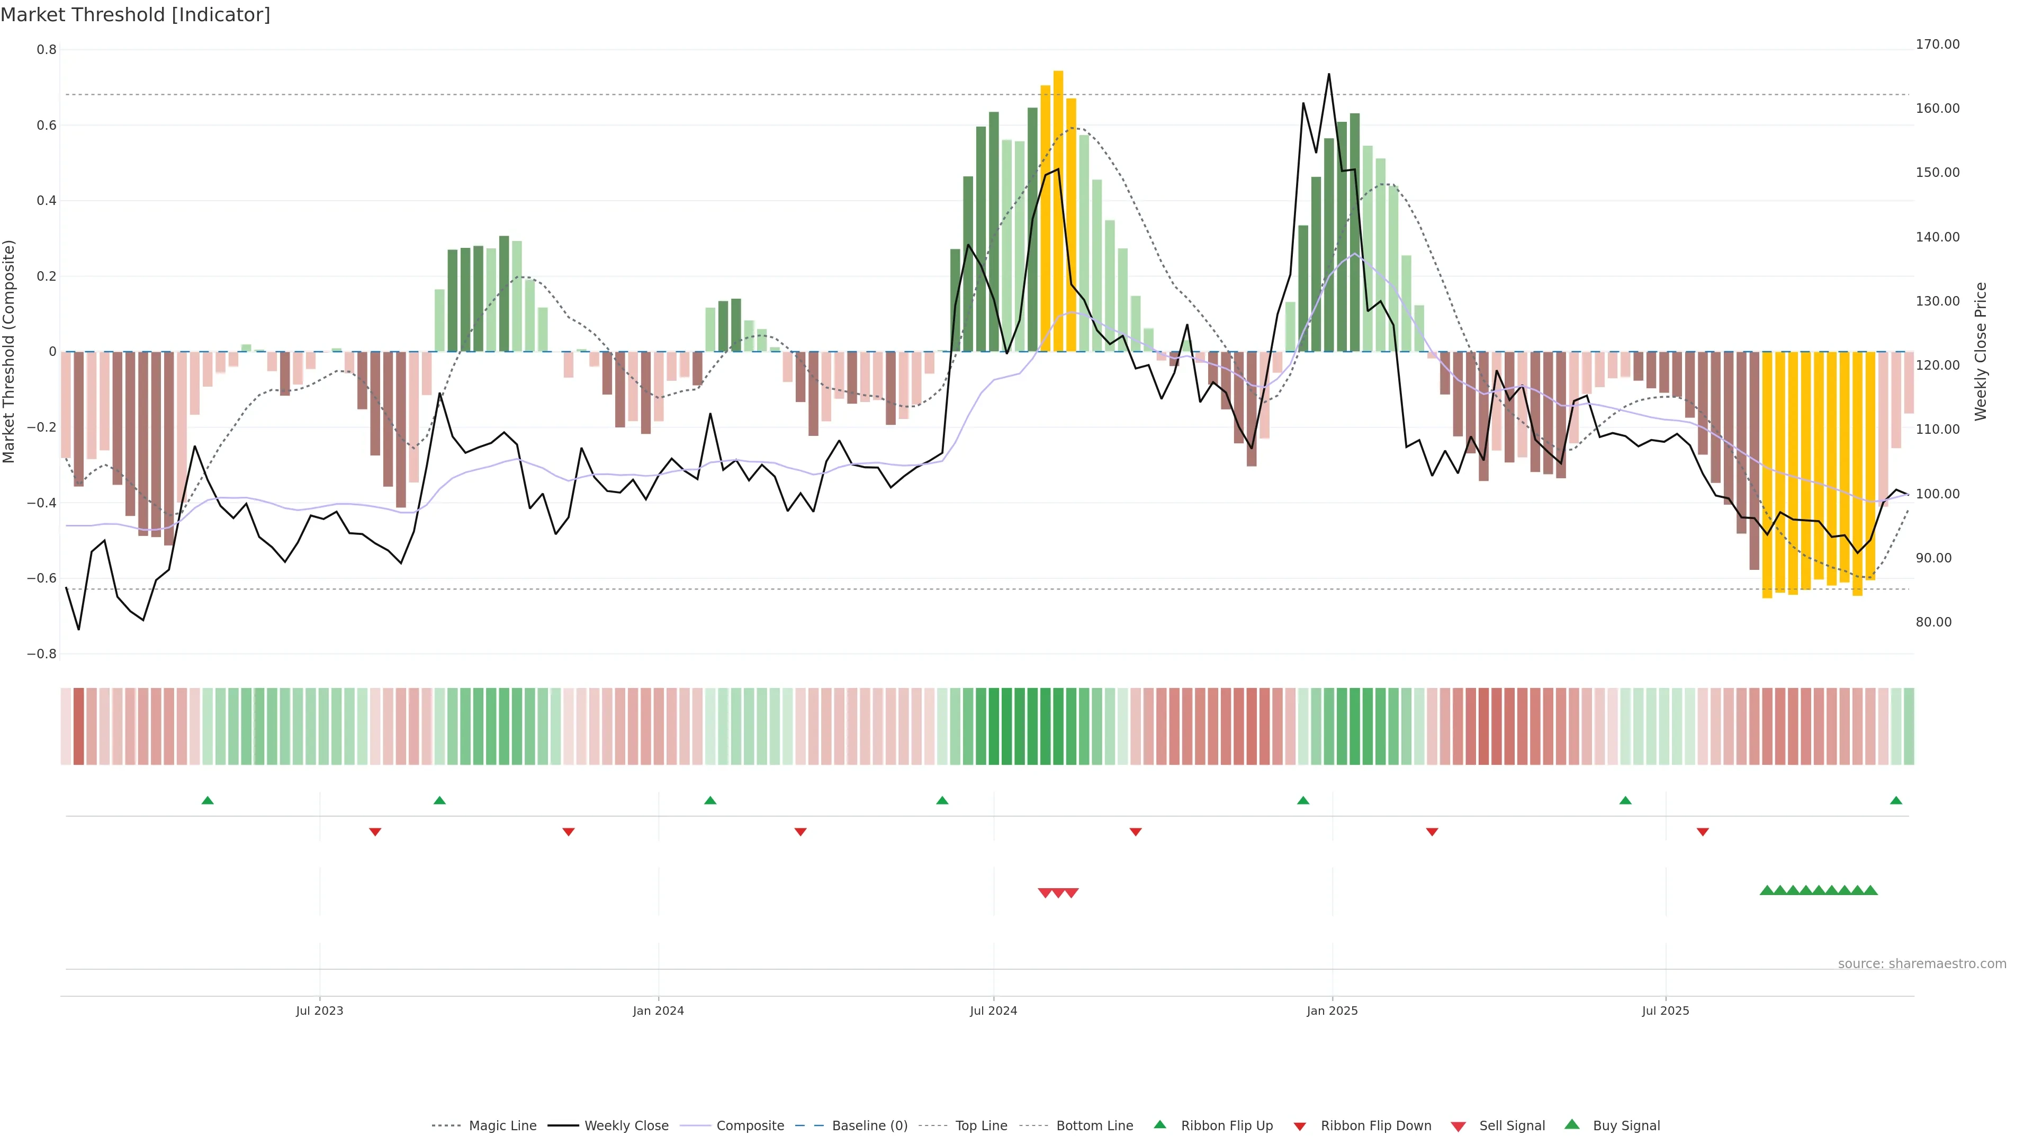Click the Ribbon Flip Down legend triangle

1300,1127
